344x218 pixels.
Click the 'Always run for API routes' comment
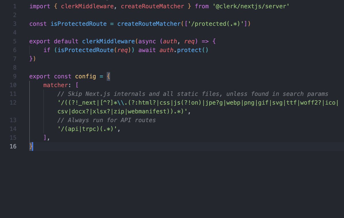pos(107,120)
